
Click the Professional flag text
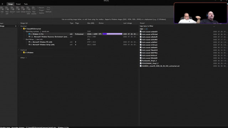(x=79, y=34)
